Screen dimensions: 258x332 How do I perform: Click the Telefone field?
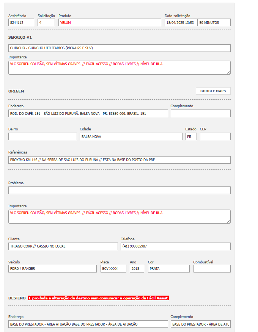tap(175, 246)
